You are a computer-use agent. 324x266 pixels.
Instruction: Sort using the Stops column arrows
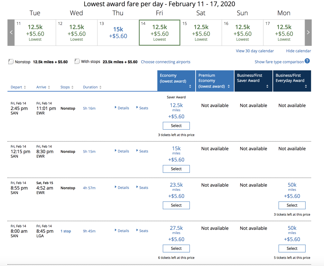(73, 87)
